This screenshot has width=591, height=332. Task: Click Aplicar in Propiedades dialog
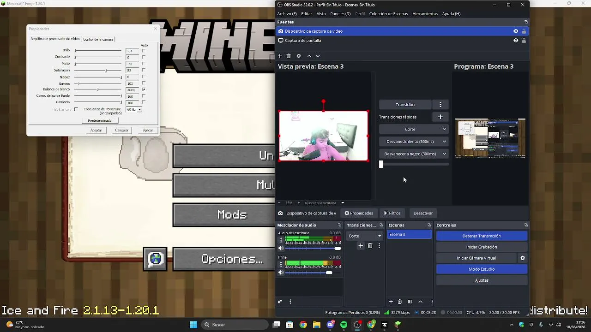148,130
